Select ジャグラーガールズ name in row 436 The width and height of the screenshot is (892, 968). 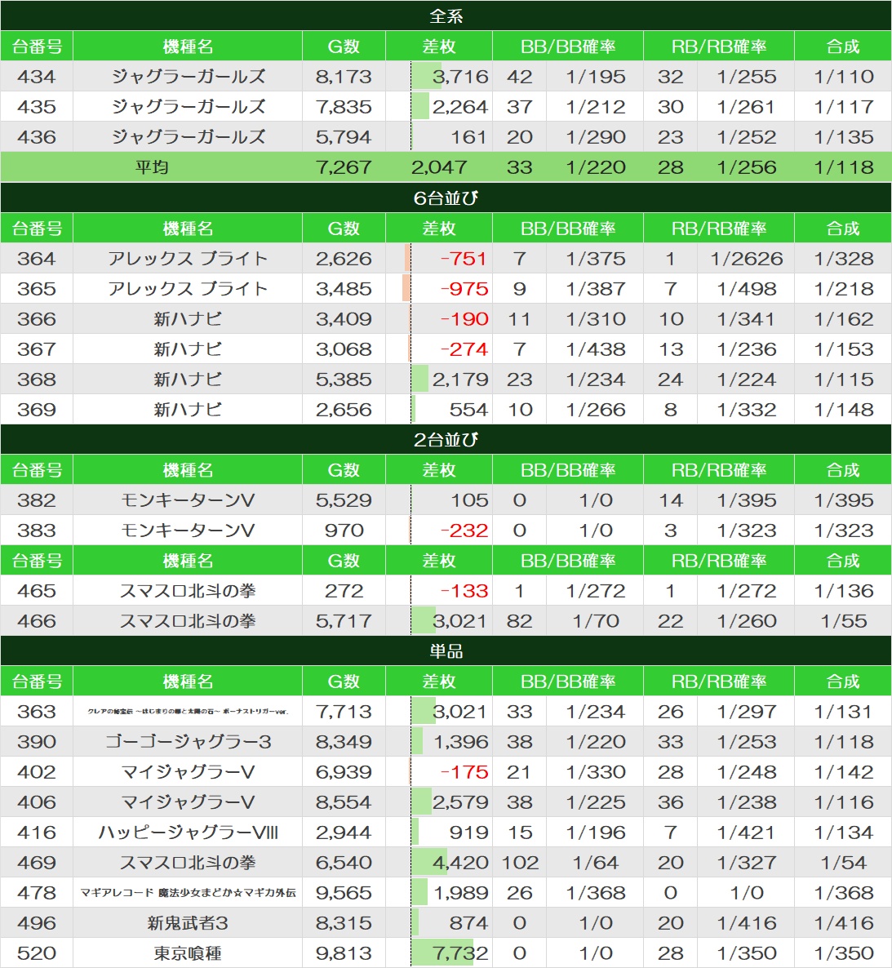click(x=188, y=137)
